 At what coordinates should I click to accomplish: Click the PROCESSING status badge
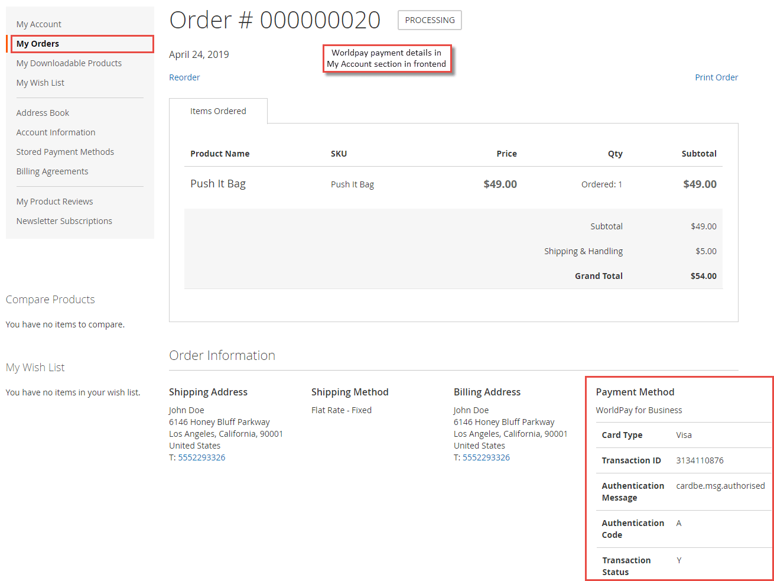click(430, 20)
